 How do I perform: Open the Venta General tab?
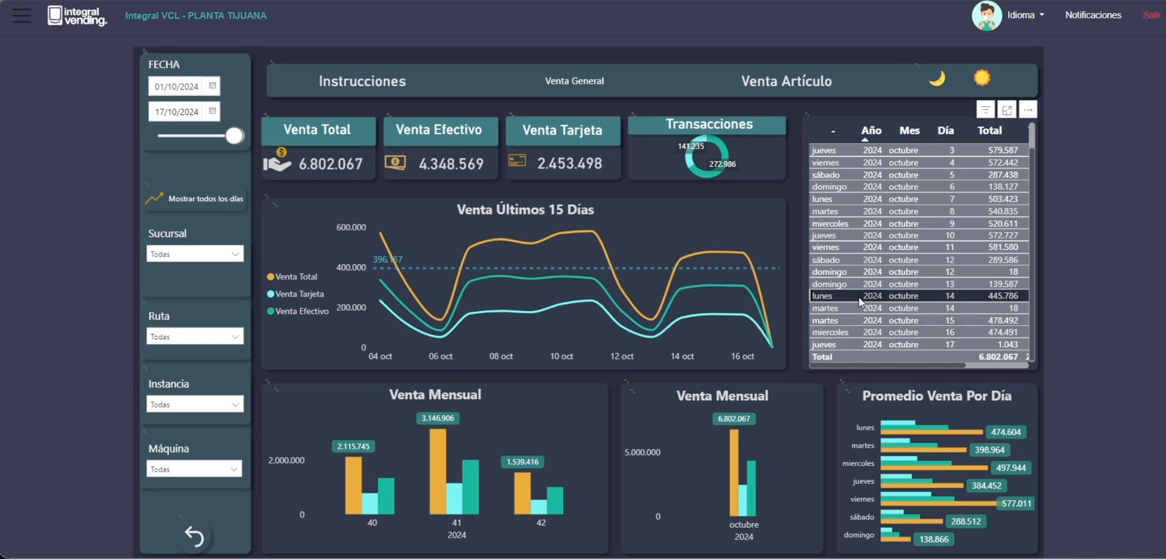tap(574, 81)
